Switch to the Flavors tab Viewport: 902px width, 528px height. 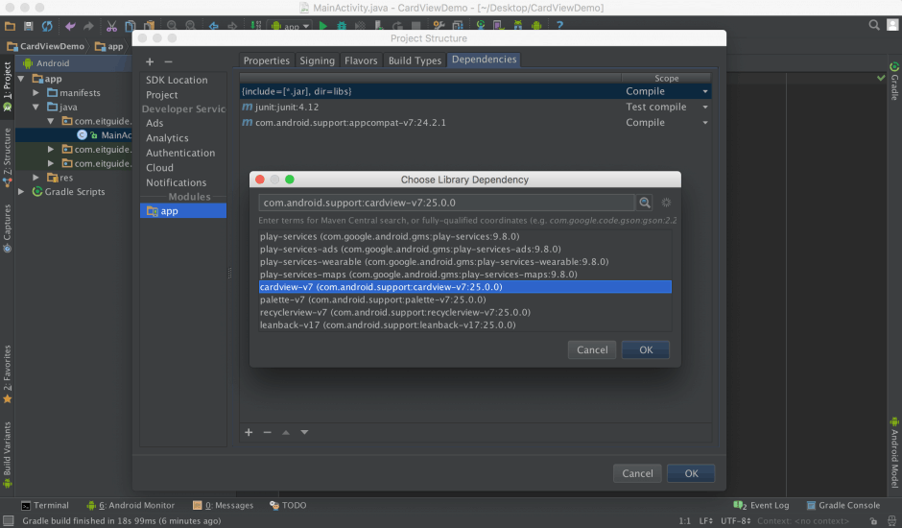coord(361,60)
